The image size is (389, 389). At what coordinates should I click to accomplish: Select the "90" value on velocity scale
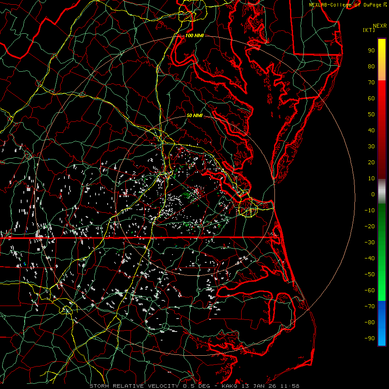[x=371, y=51]
